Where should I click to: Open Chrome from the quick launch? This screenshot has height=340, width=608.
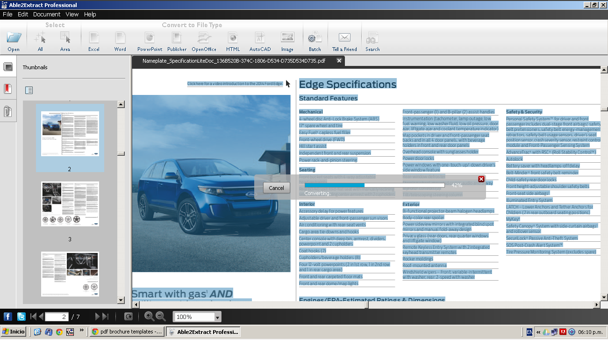(59, 332)
